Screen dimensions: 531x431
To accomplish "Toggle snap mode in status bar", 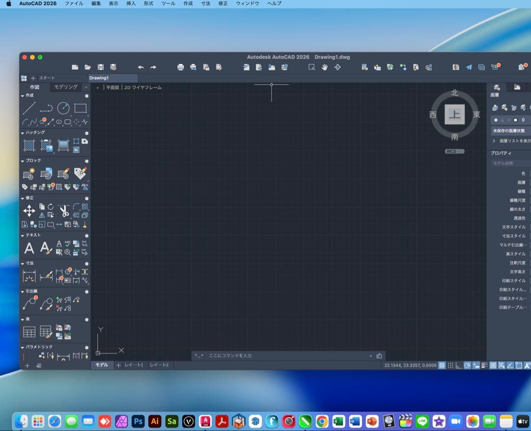I will click(450, 366).
